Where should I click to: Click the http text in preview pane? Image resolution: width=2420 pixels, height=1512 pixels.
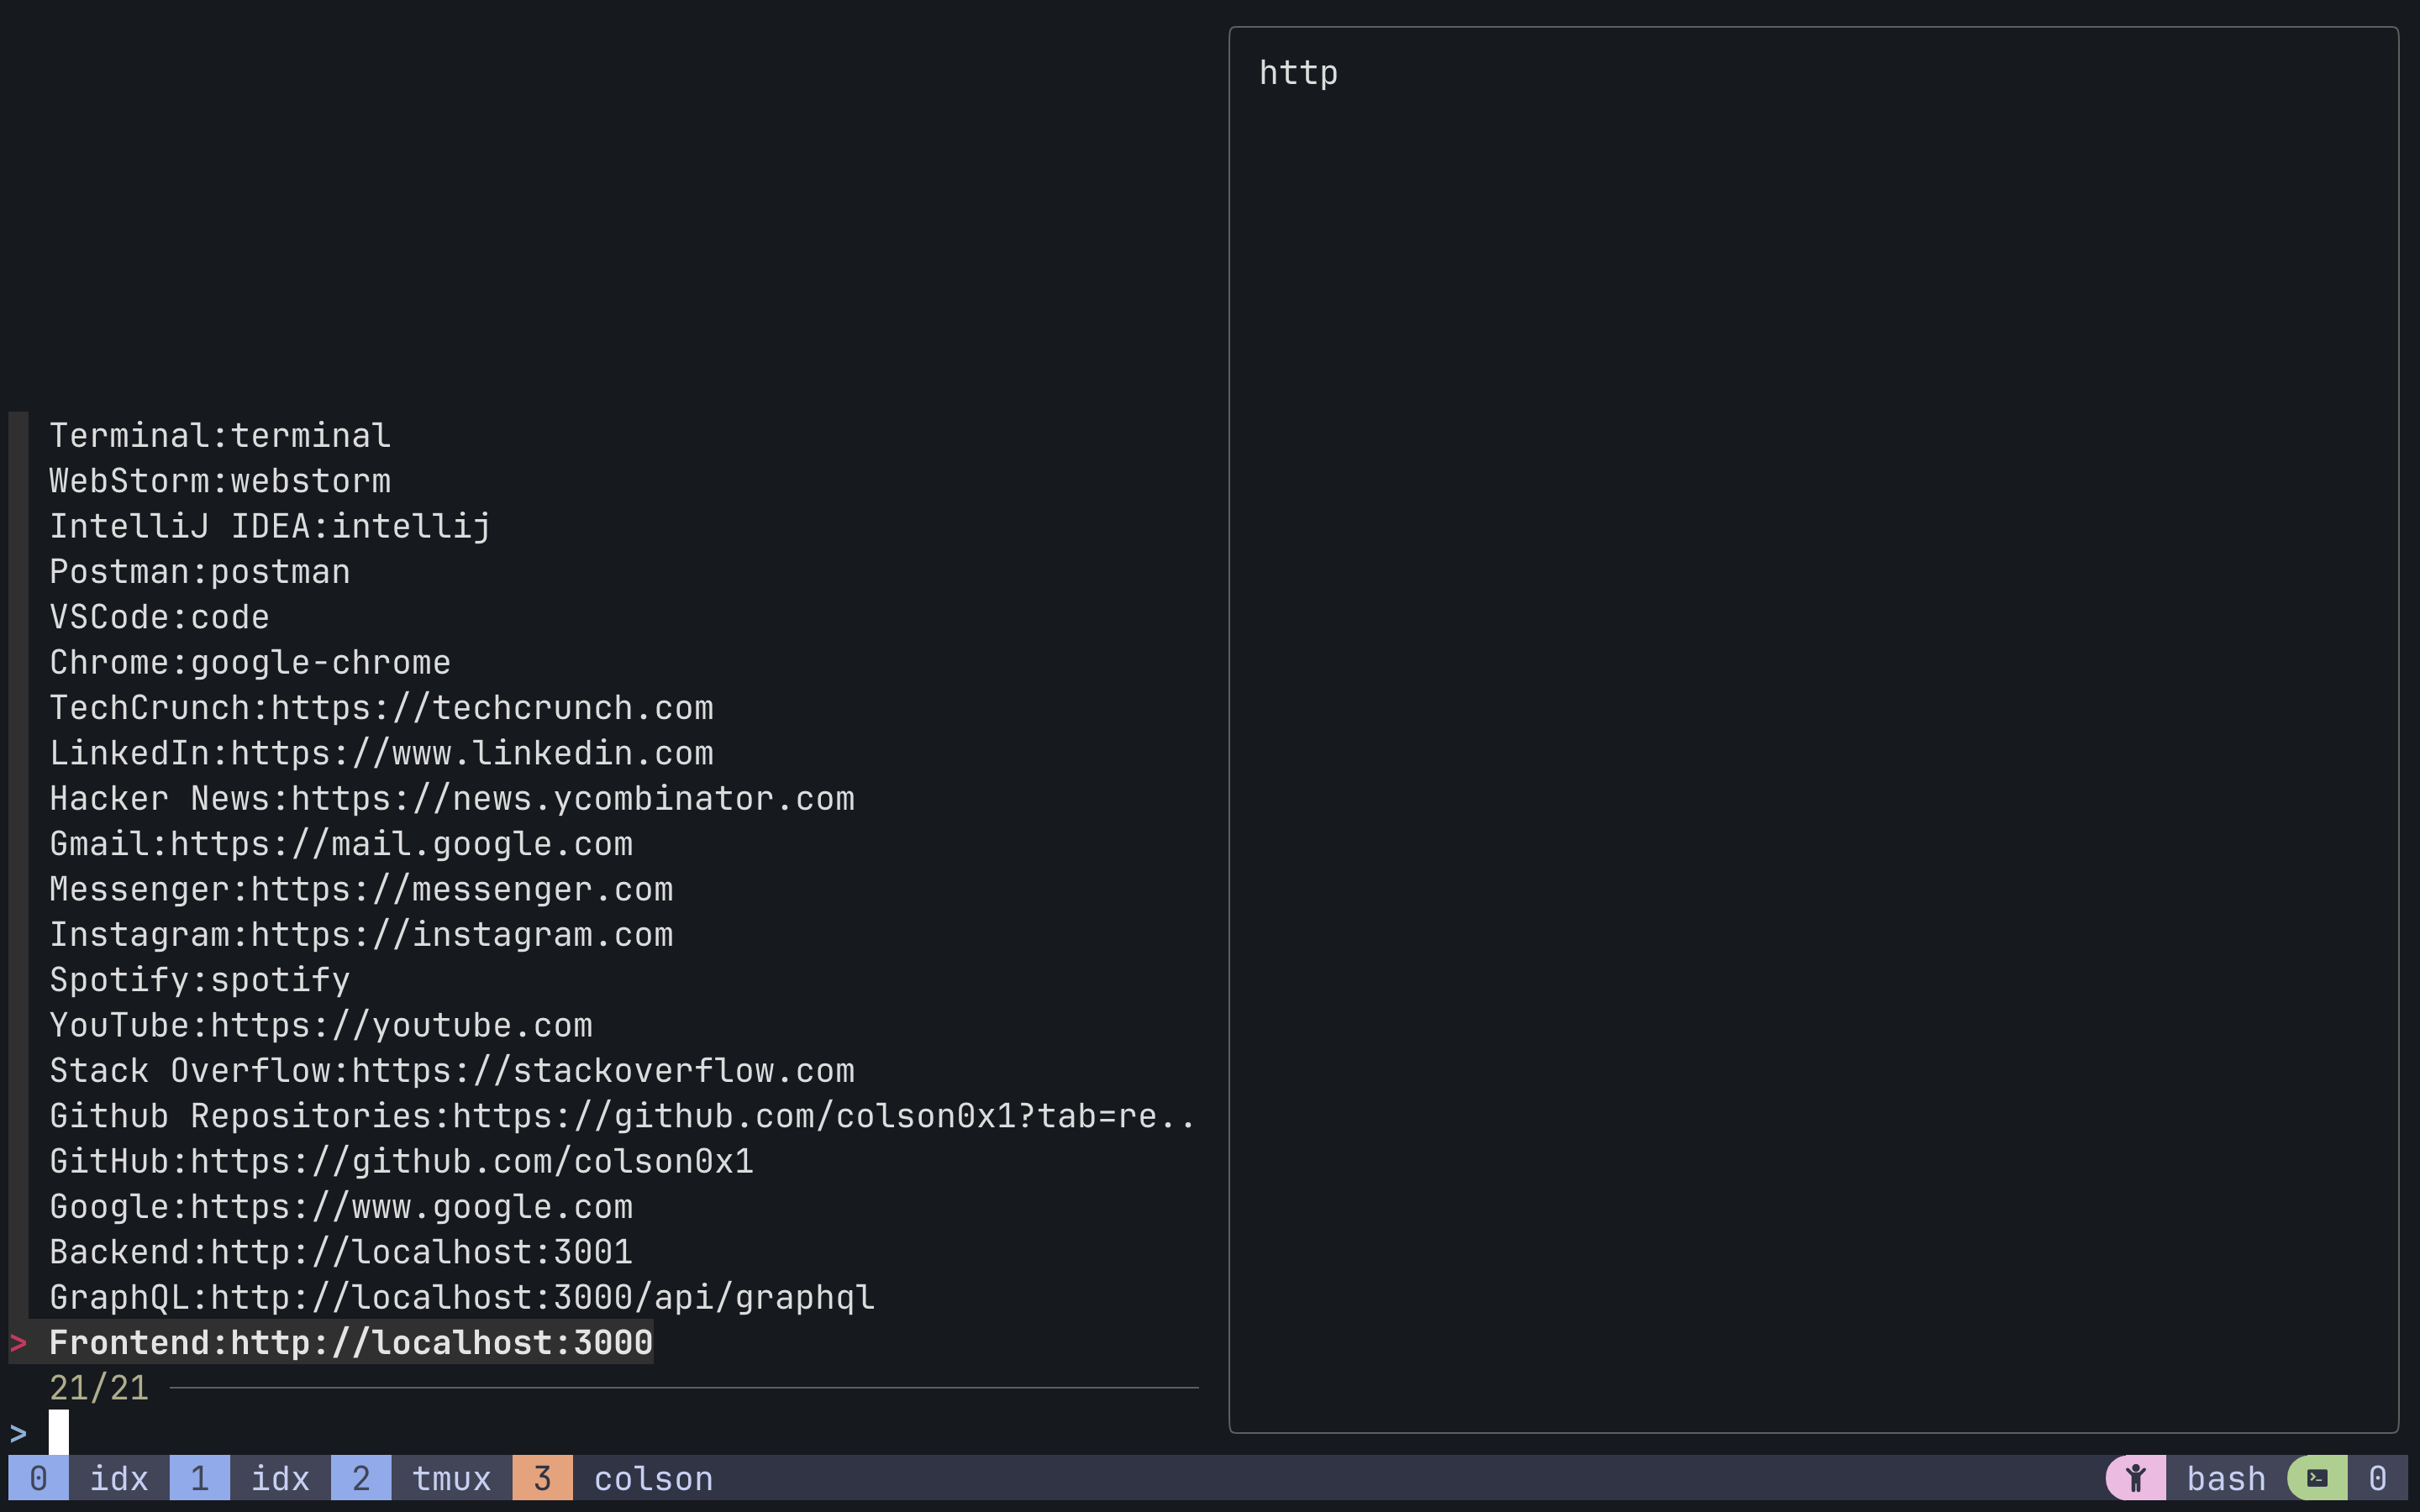[1298, 73]
